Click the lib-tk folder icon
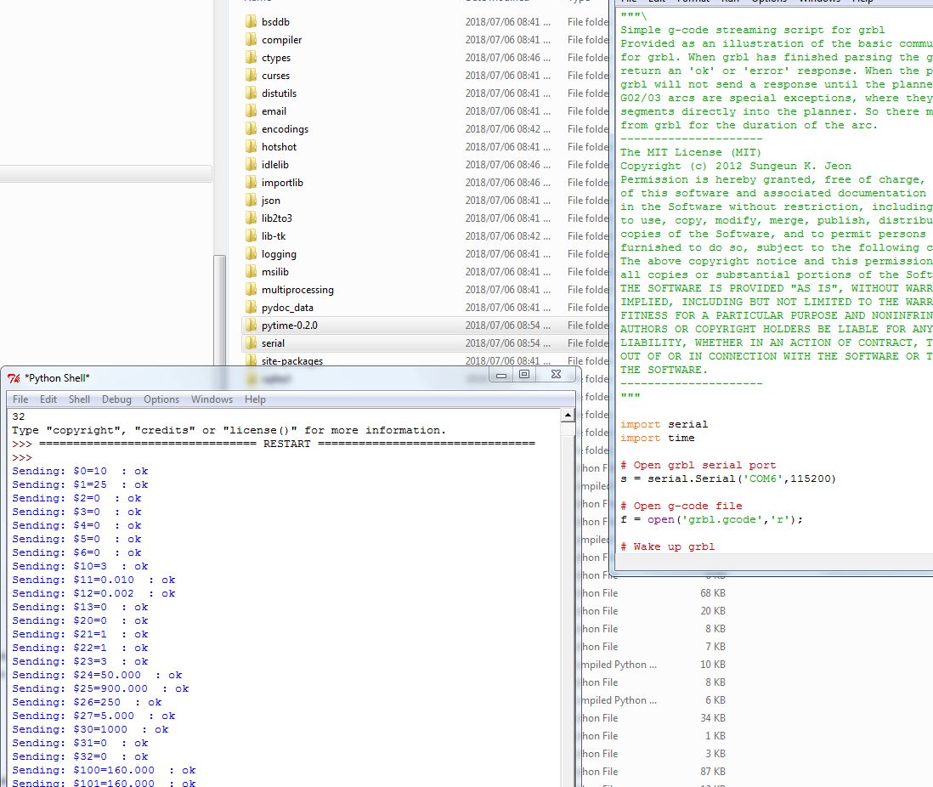This screenshot has width=933, height=787. pyautogui.click(x=252, y=236)
